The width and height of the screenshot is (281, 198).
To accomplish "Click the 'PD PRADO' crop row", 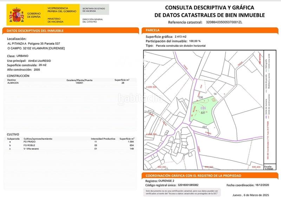I will point(70,142).
